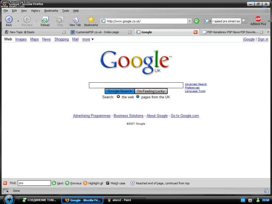The height and width of the screenshot is (204, 272).
Task: Click the Google favicon in the address bar
Action: [x=103, y=21]
